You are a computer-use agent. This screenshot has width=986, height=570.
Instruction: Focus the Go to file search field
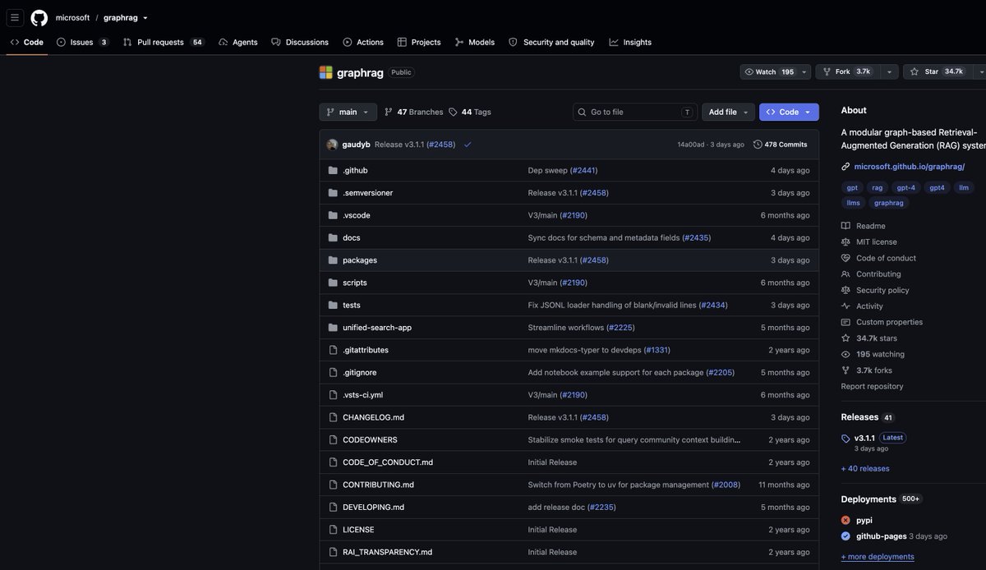(x=635, y=112)
